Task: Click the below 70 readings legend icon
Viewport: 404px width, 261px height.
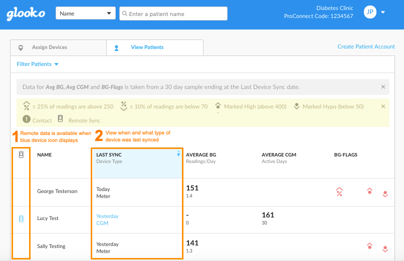Action: click(x=124, y=106)
